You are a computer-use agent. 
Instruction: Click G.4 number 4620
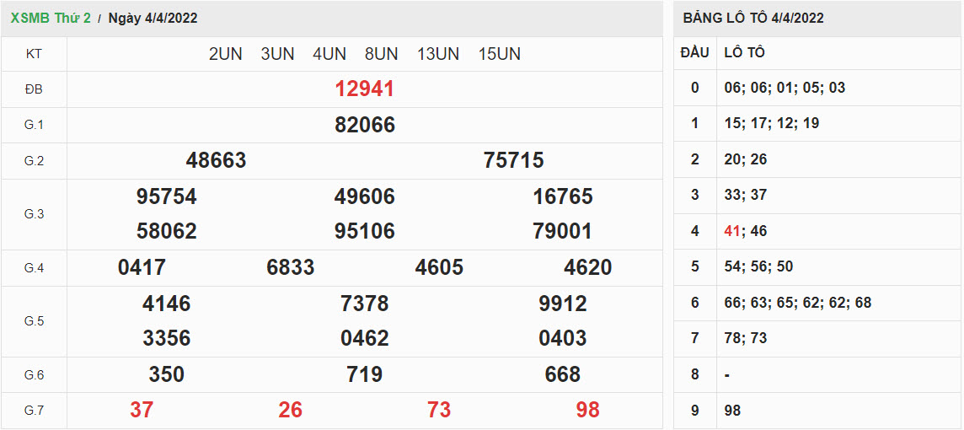point(587,268)
